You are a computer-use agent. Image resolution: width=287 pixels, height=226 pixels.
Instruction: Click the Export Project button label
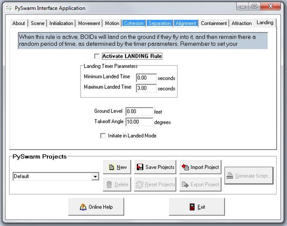click(x=205, y=184)
